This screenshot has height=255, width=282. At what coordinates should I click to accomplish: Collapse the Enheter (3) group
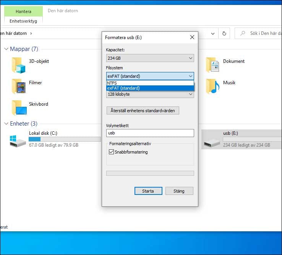(6, 124)
